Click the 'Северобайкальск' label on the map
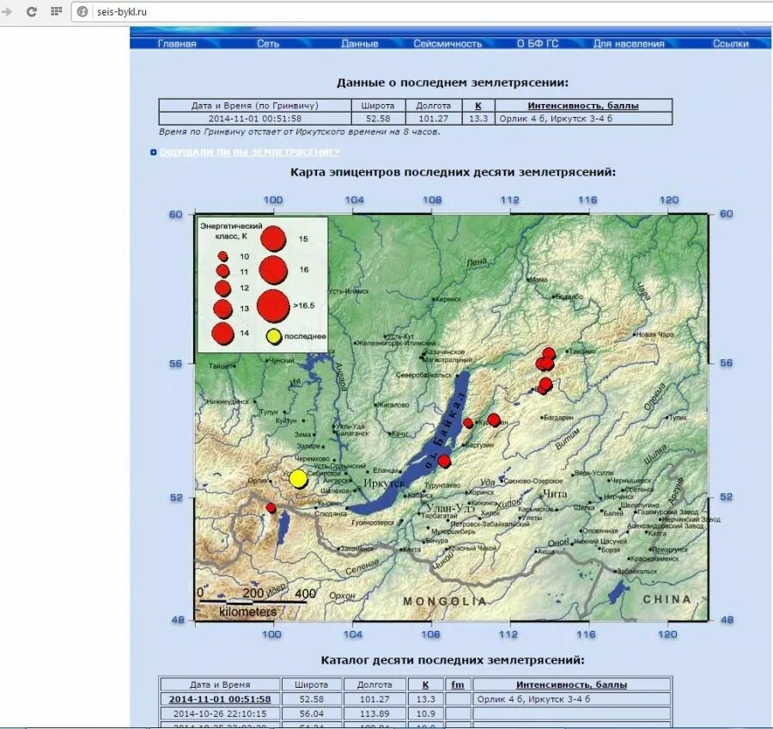The width and height of the screenshot is (773, 729). tap(423, 375)
